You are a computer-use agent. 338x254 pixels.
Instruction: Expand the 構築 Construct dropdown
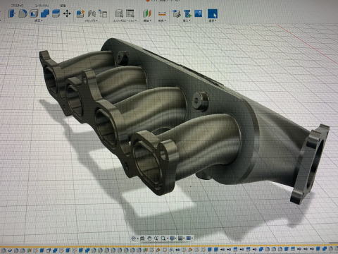click(x=147, y=20)
